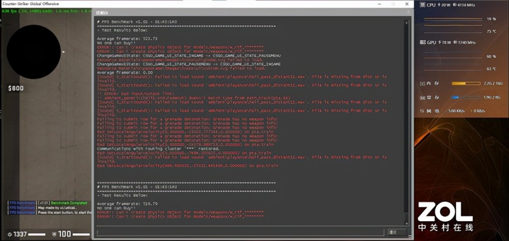This screenshot has height=241, width=509.
Task: Click the GPU clock frequency icon
Action: (x=456, y=43)
